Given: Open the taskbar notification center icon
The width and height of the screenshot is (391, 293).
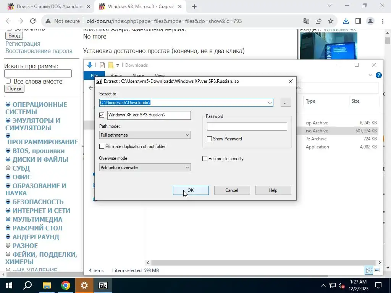Looking at the screenshot, I should (x=378, y=285).
